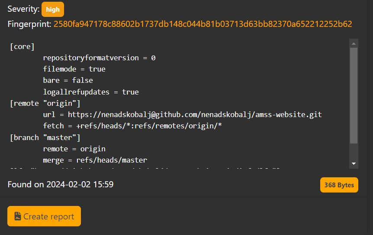Open the orange fingerprint hash link

(203, 24)
